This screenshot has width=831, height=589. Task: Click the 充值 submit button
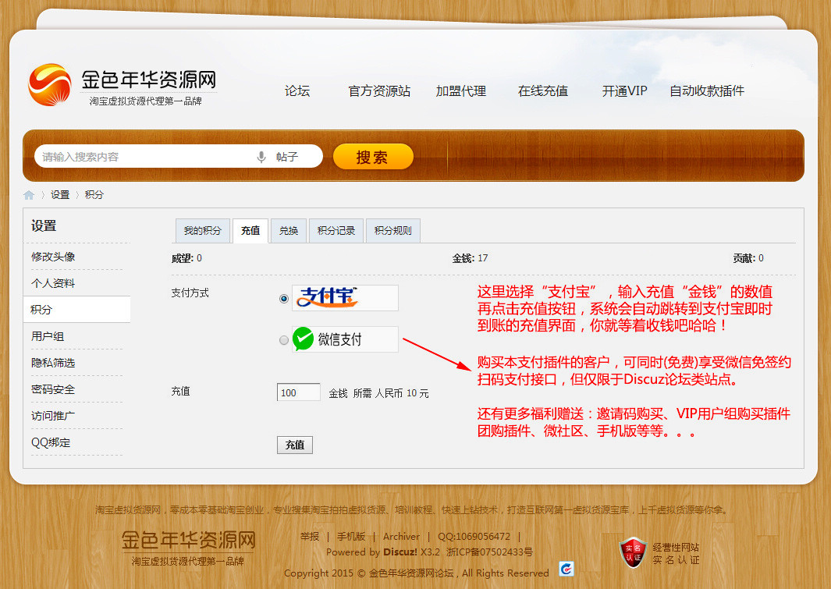click(x=295, y=445)
